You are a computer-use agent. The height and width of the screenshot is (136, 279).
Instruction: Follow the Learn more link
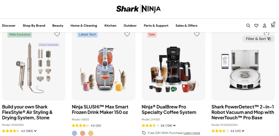coord(192,133)
